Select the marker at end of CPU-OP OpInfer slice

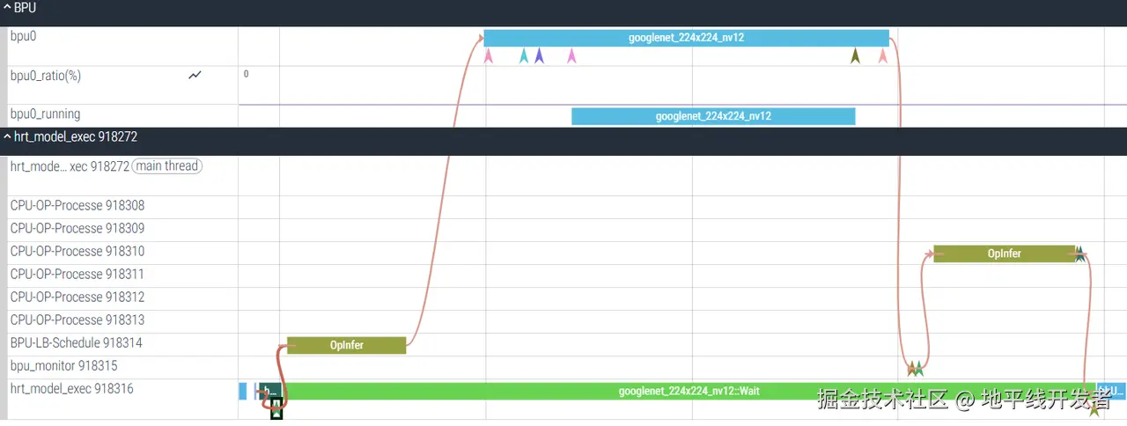(x=1079, y=254)
